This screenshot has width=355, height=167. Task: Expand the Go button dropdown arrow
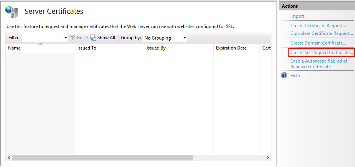[x=87, y=38]
